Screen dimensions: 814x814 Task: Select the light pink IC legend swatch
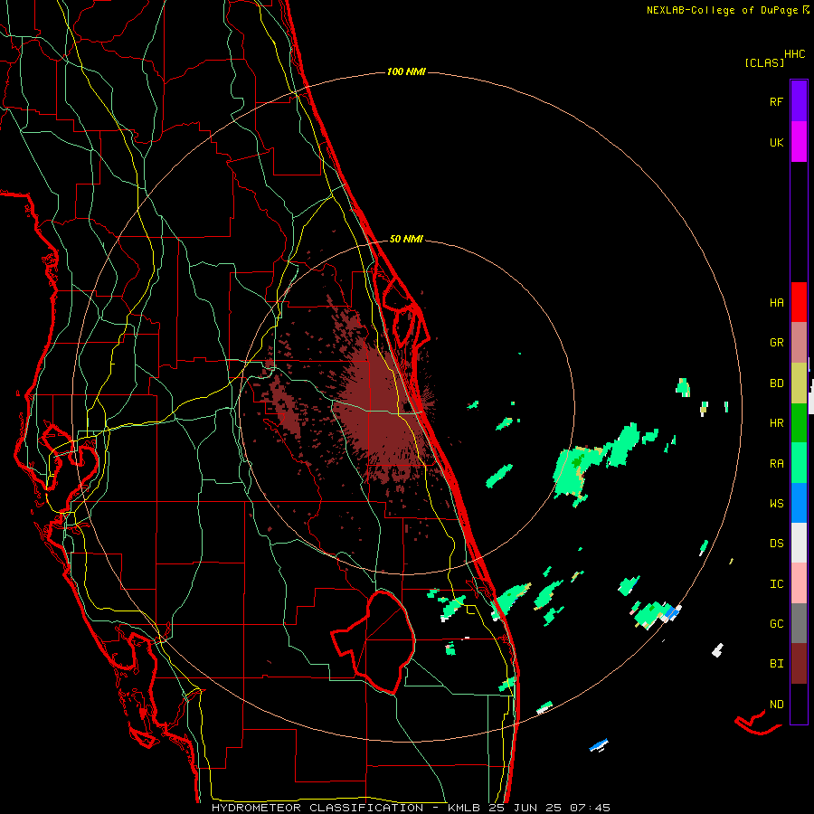coord(799,583)
